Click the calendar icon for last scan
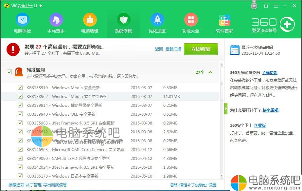This screenshot has height=191, width=302. [235, 50]
